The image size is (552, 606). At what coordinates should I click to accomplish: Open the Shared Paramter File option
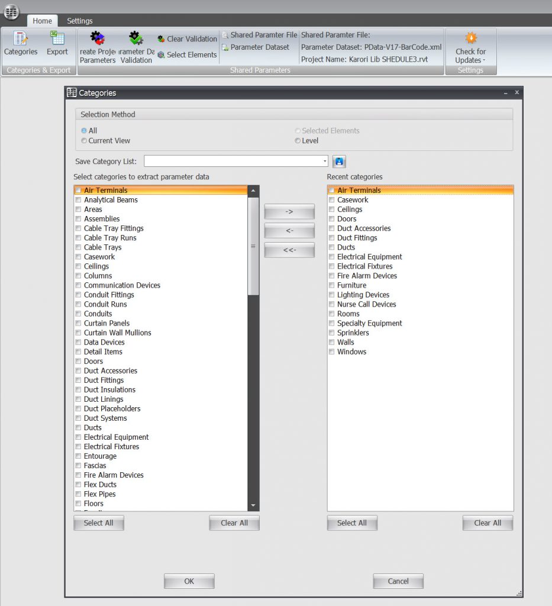pyautogui.click(x=260, y=36)
